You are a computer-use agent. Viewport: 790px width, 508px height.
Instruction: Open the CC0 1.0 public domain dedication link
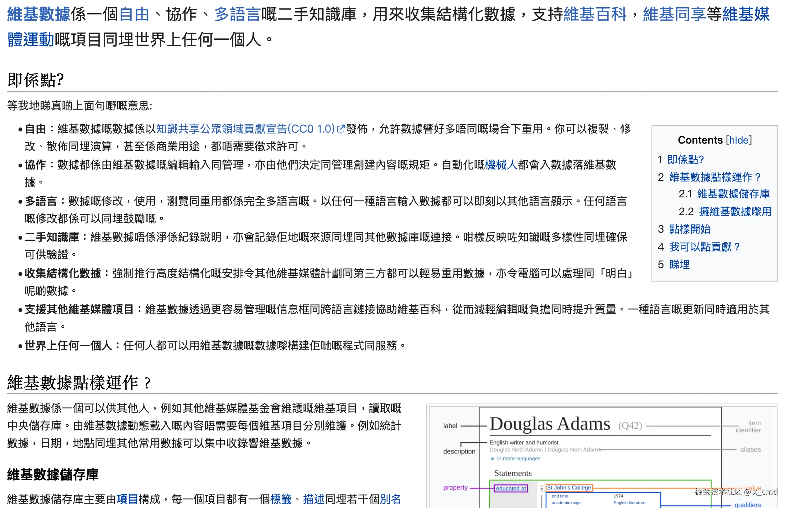point(245,129)
